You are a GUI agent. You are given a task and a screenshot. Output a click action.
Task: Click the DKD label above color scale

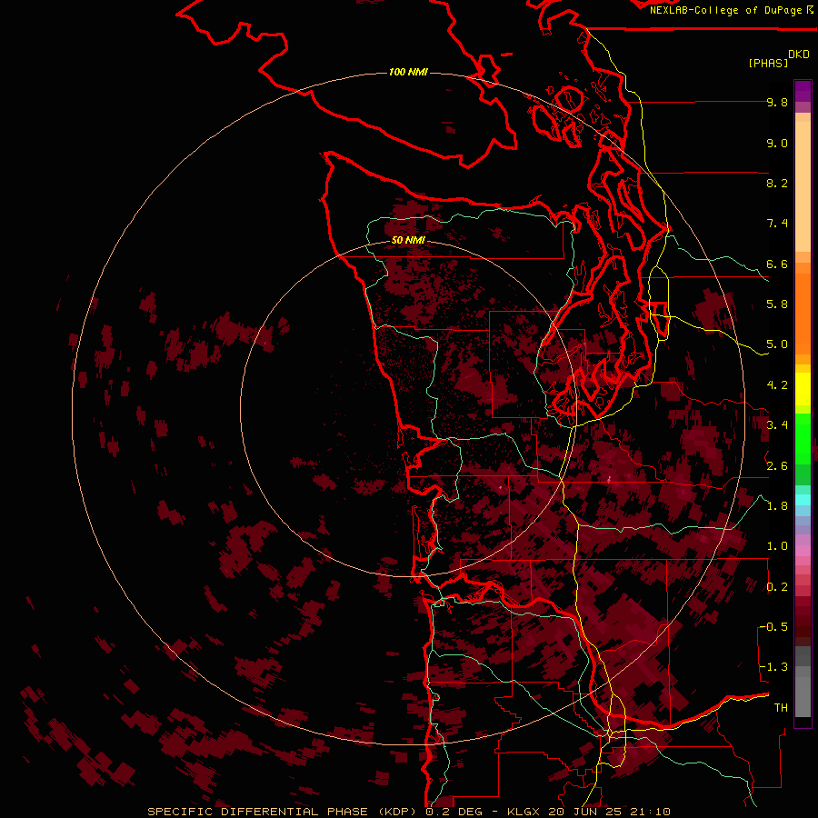799,54
